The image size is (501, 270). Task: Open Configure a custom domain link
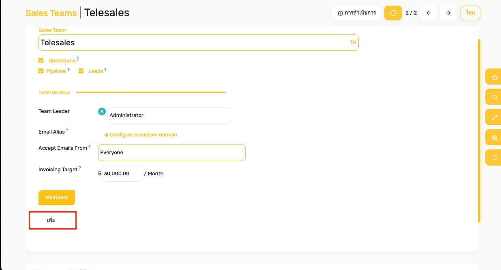pyautogui.click(x=141, y=135)
